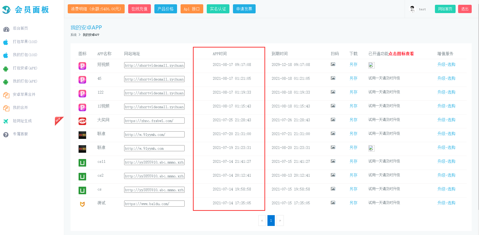479x235 pixels.
Task: Click the 大奖网 red app icon
Action: pyautogui.click(x=82, y=121)
